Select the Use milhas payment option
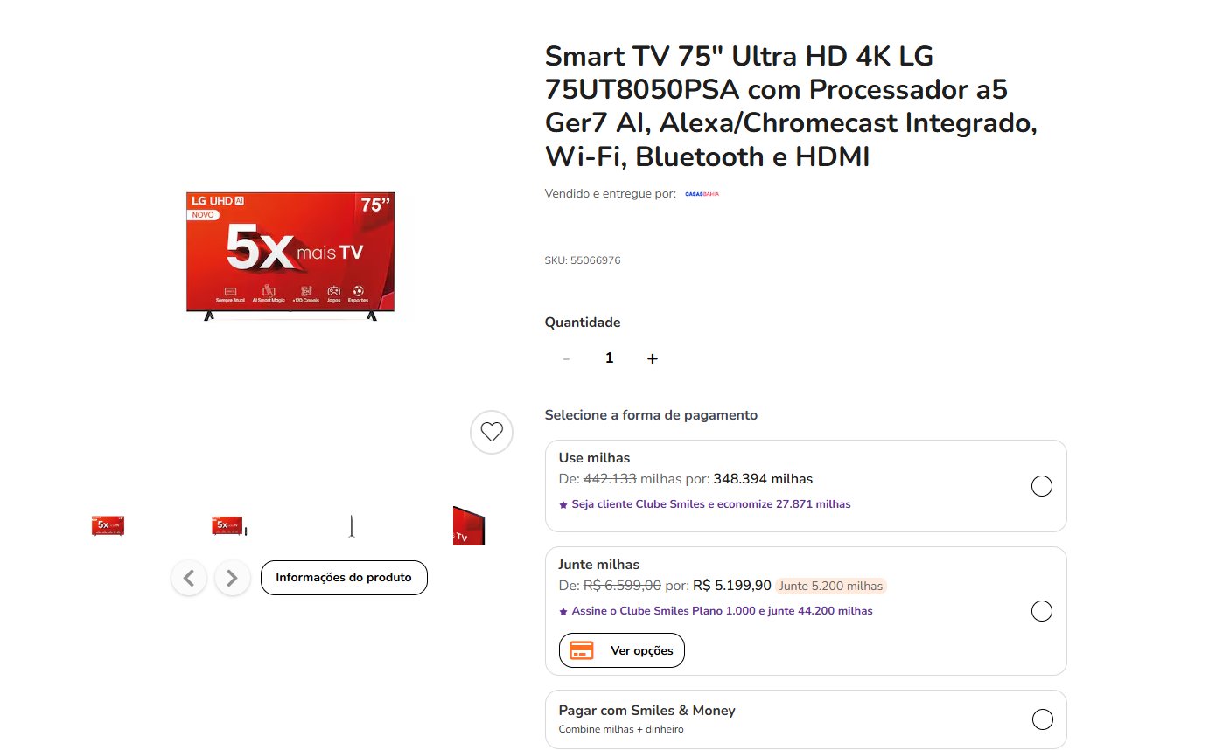The image size is (1209, 750). point(1042,486)
